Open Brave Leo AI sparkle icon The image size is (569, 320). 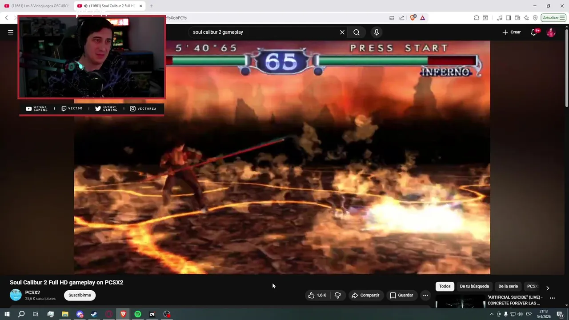(526, 18)
